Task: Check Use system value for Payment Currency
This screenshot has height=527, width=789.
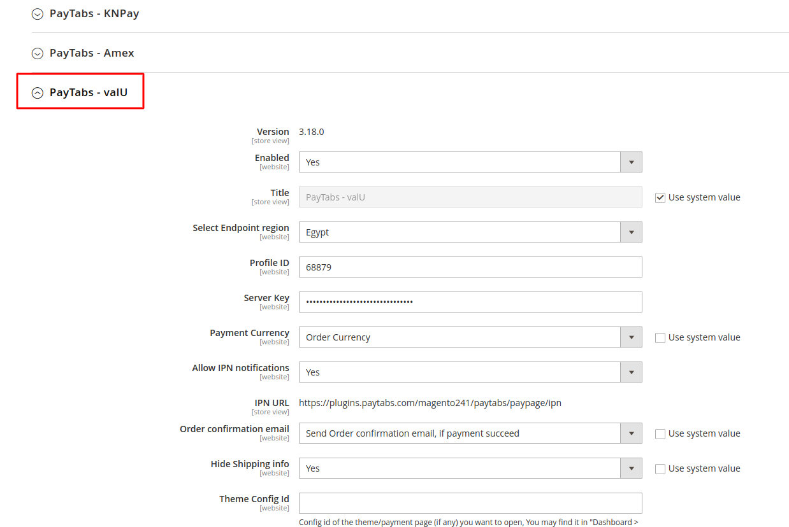Action: (x=660, y=338)
